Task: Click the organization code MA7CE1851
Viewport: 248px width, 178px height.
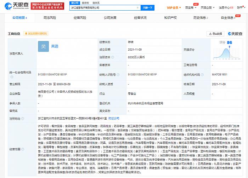Action: [x=220, y=74]
